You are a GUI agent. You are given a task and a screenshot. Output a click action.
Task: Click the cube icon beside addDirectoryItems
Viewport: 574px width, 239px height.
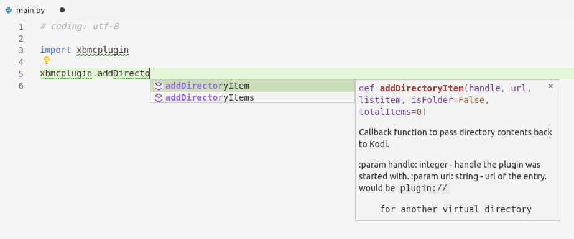click(159, 98)
